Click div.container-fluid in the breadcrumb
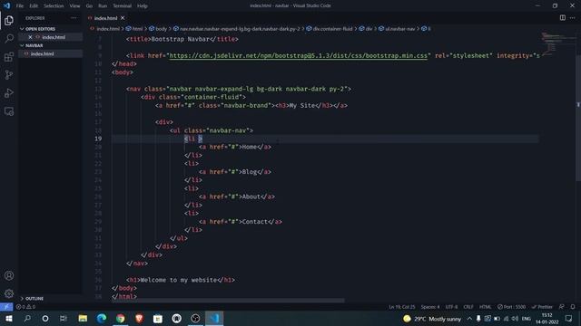 pos(330,28)
